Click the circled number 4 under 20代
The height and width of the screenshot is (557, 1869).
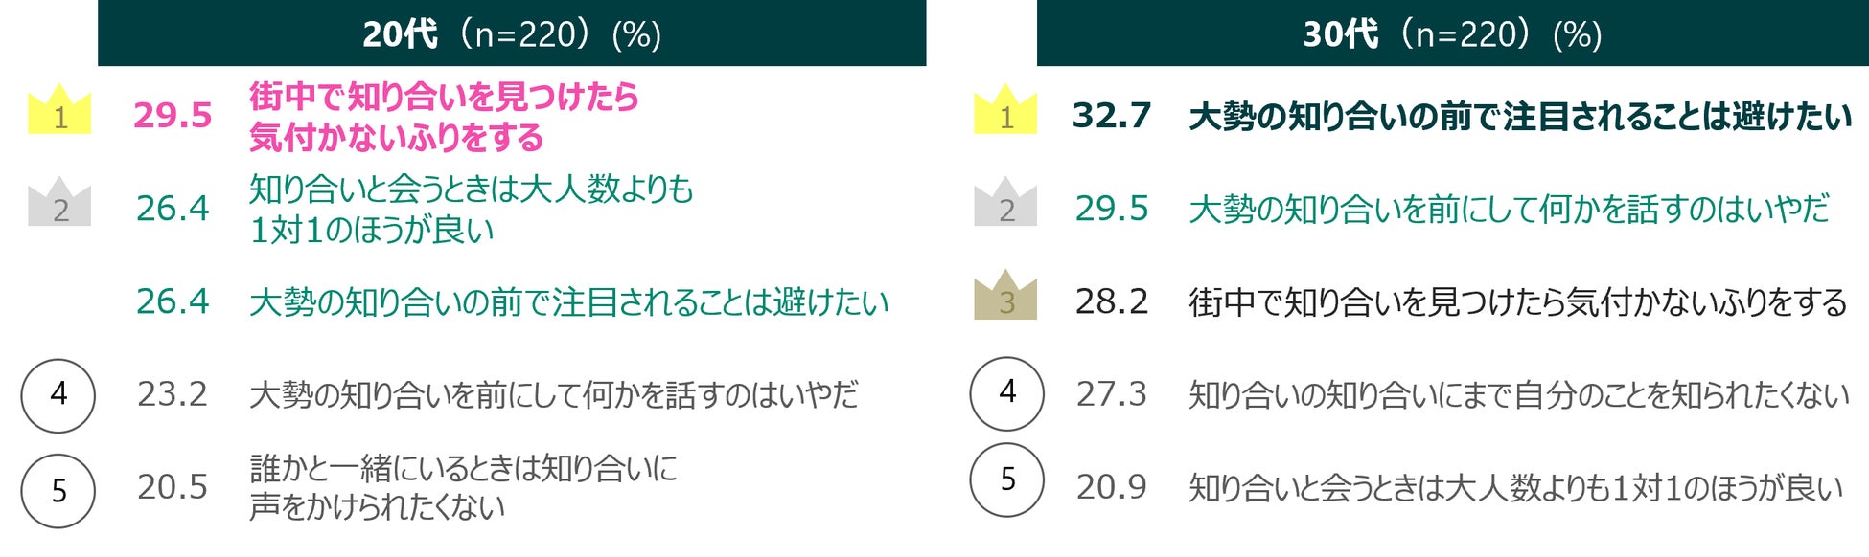58,394
